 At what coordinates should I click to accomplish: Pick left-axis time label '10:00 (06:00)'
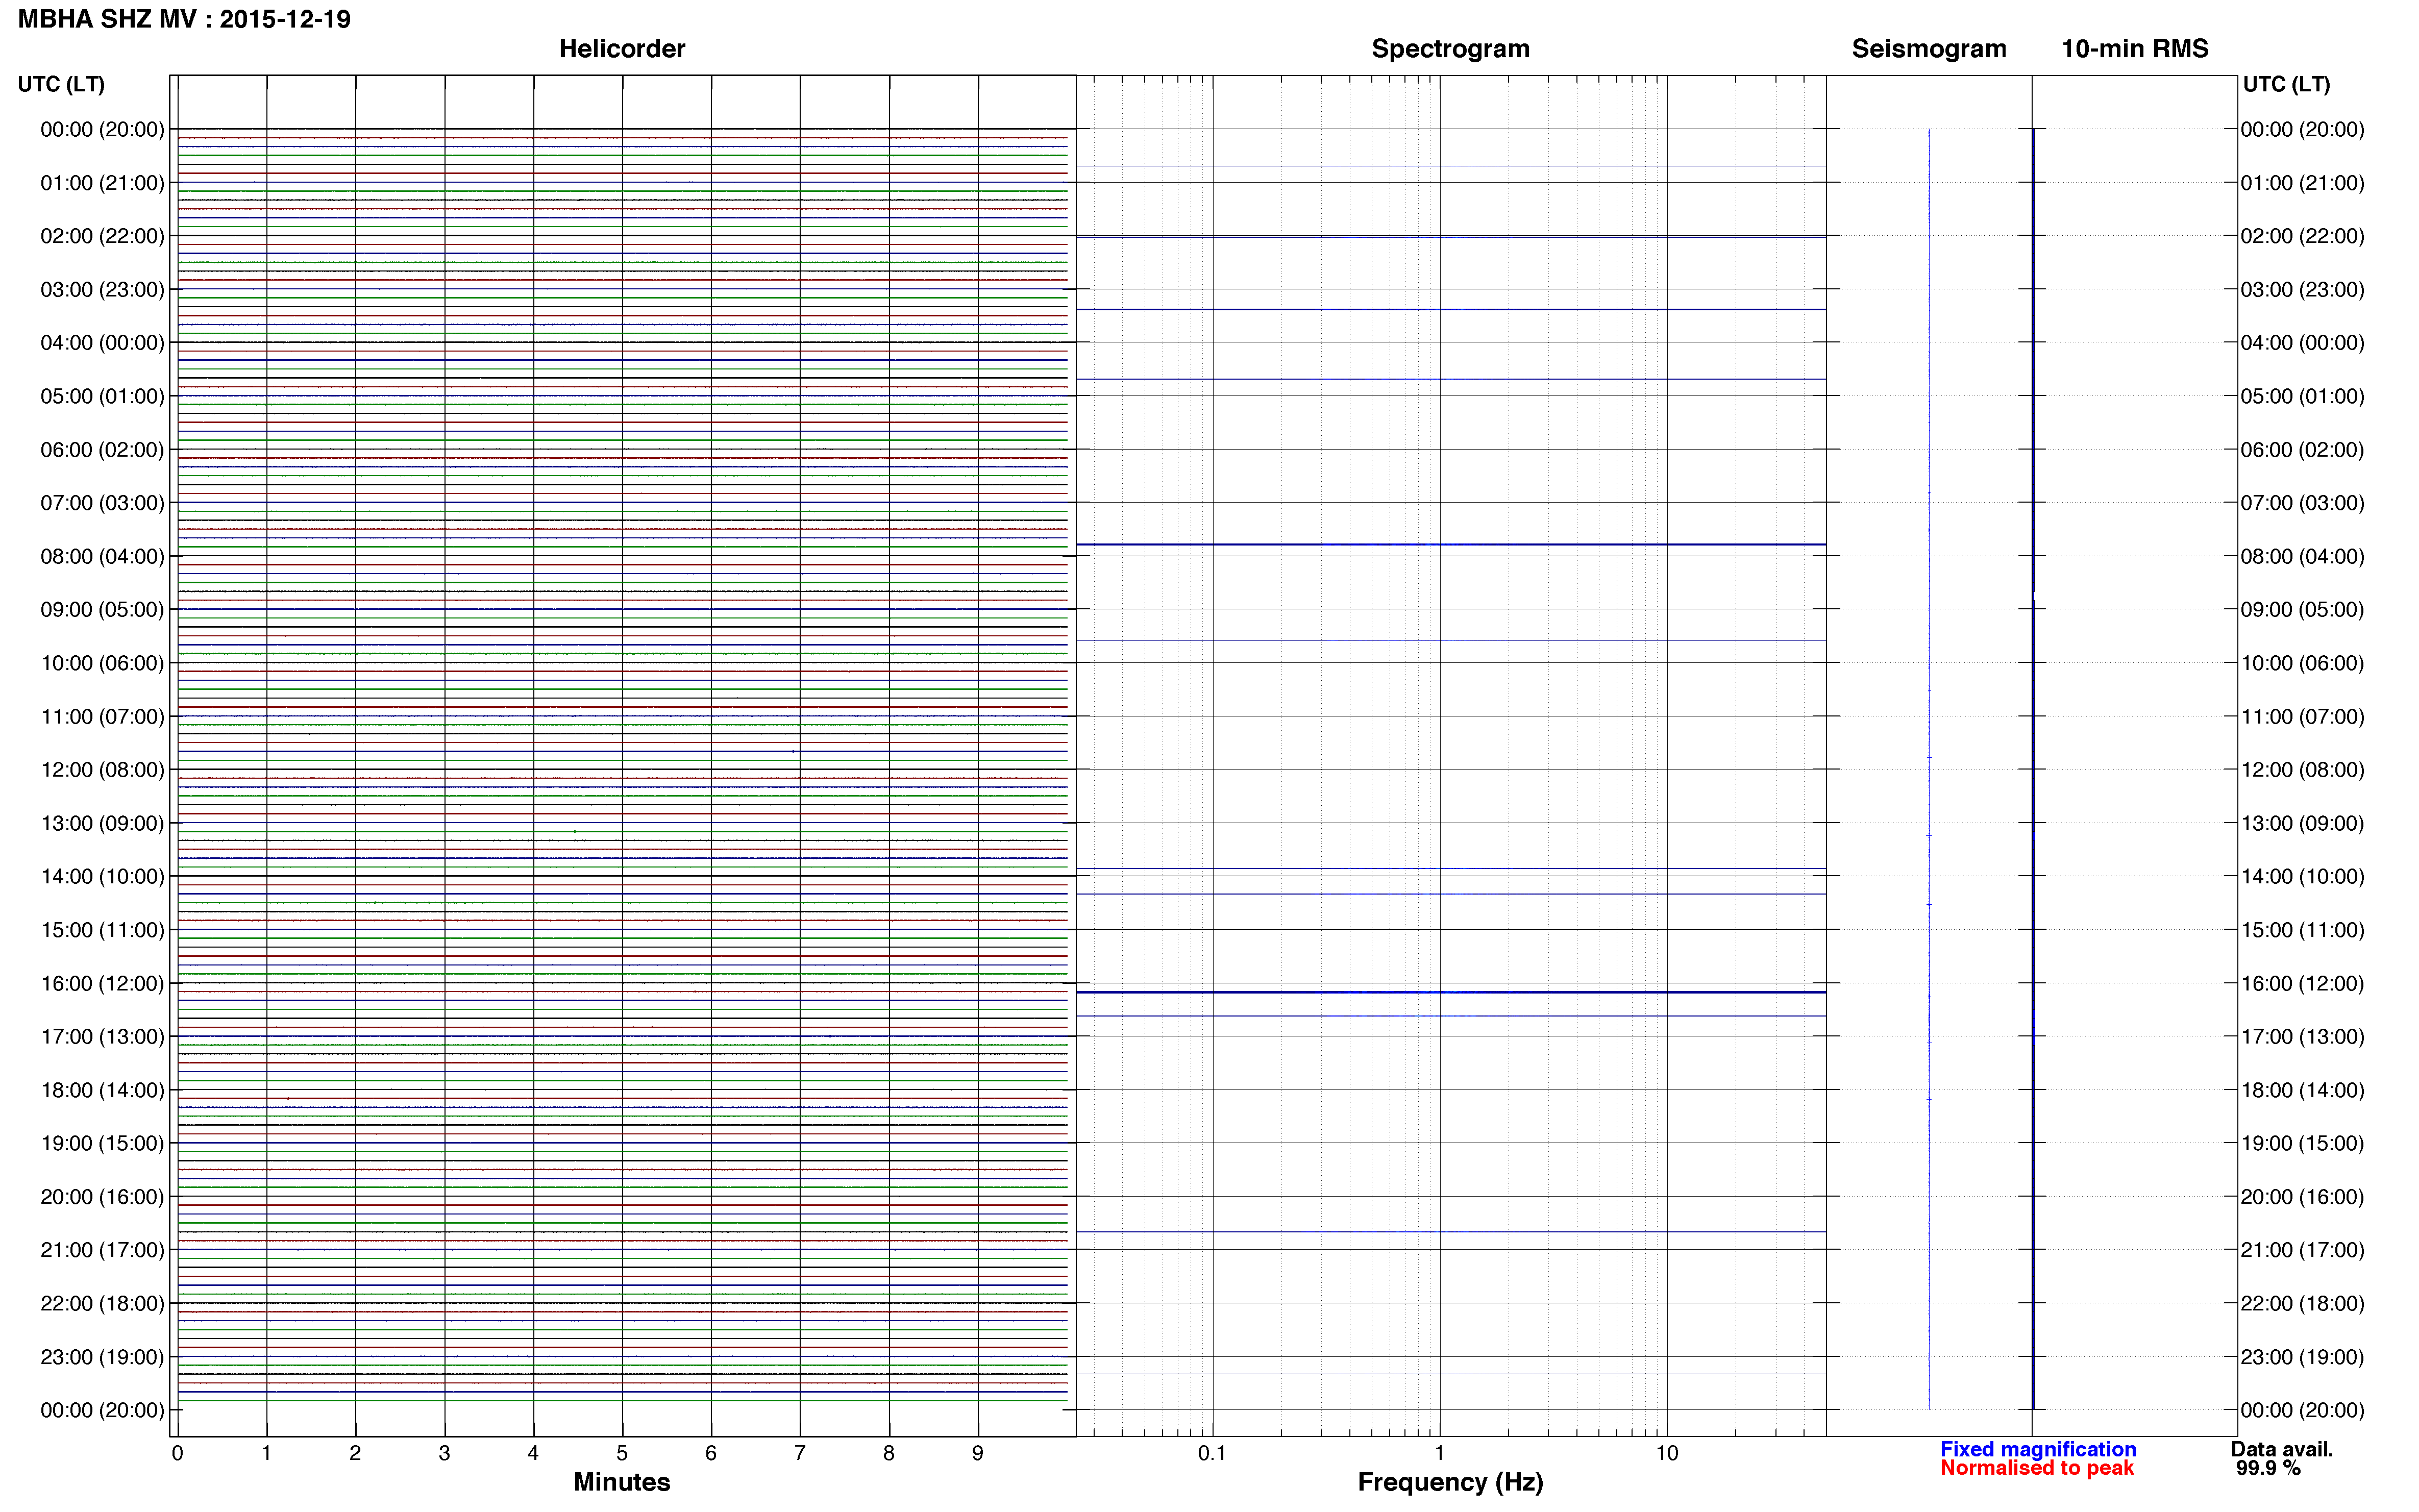point(102,663)
